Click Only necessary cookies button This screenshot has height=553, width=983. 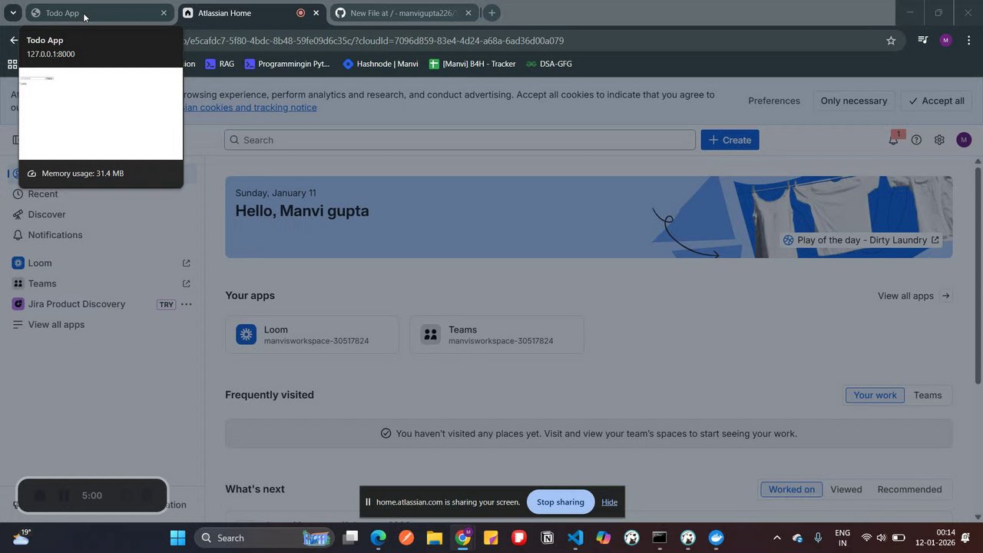(x=853, y=101)
